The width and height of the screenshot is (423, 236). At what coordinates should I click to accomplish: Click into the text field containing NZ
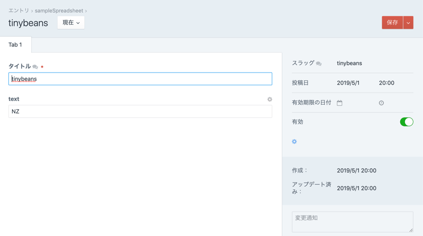140,111
